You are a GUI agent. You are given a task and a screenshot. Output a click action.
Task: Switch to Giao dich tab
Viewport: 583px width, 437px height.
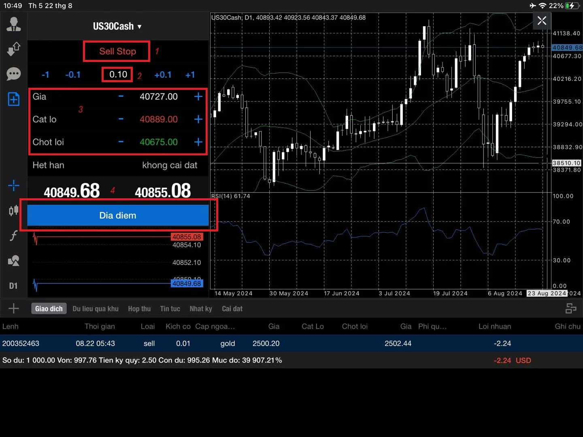[49, 309]
